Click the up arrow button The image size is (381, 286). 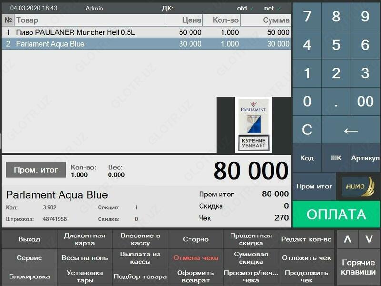(x=348, y=239)
